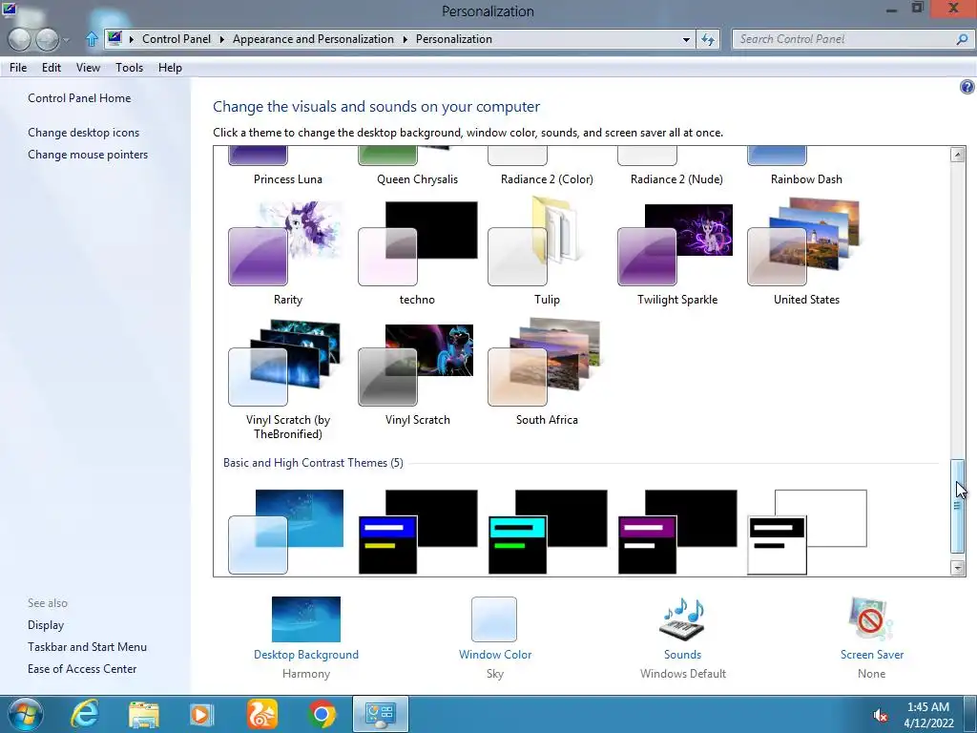This screenshot has height=733, width=977.
Task: Open File Explorer from taskbar
Action: tap(143, 714)
